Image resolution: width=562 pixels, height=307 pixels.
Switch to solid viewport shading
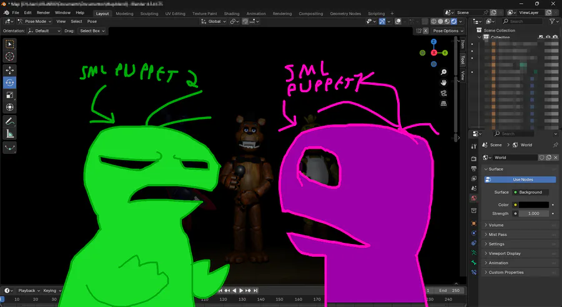click(440, 21)
